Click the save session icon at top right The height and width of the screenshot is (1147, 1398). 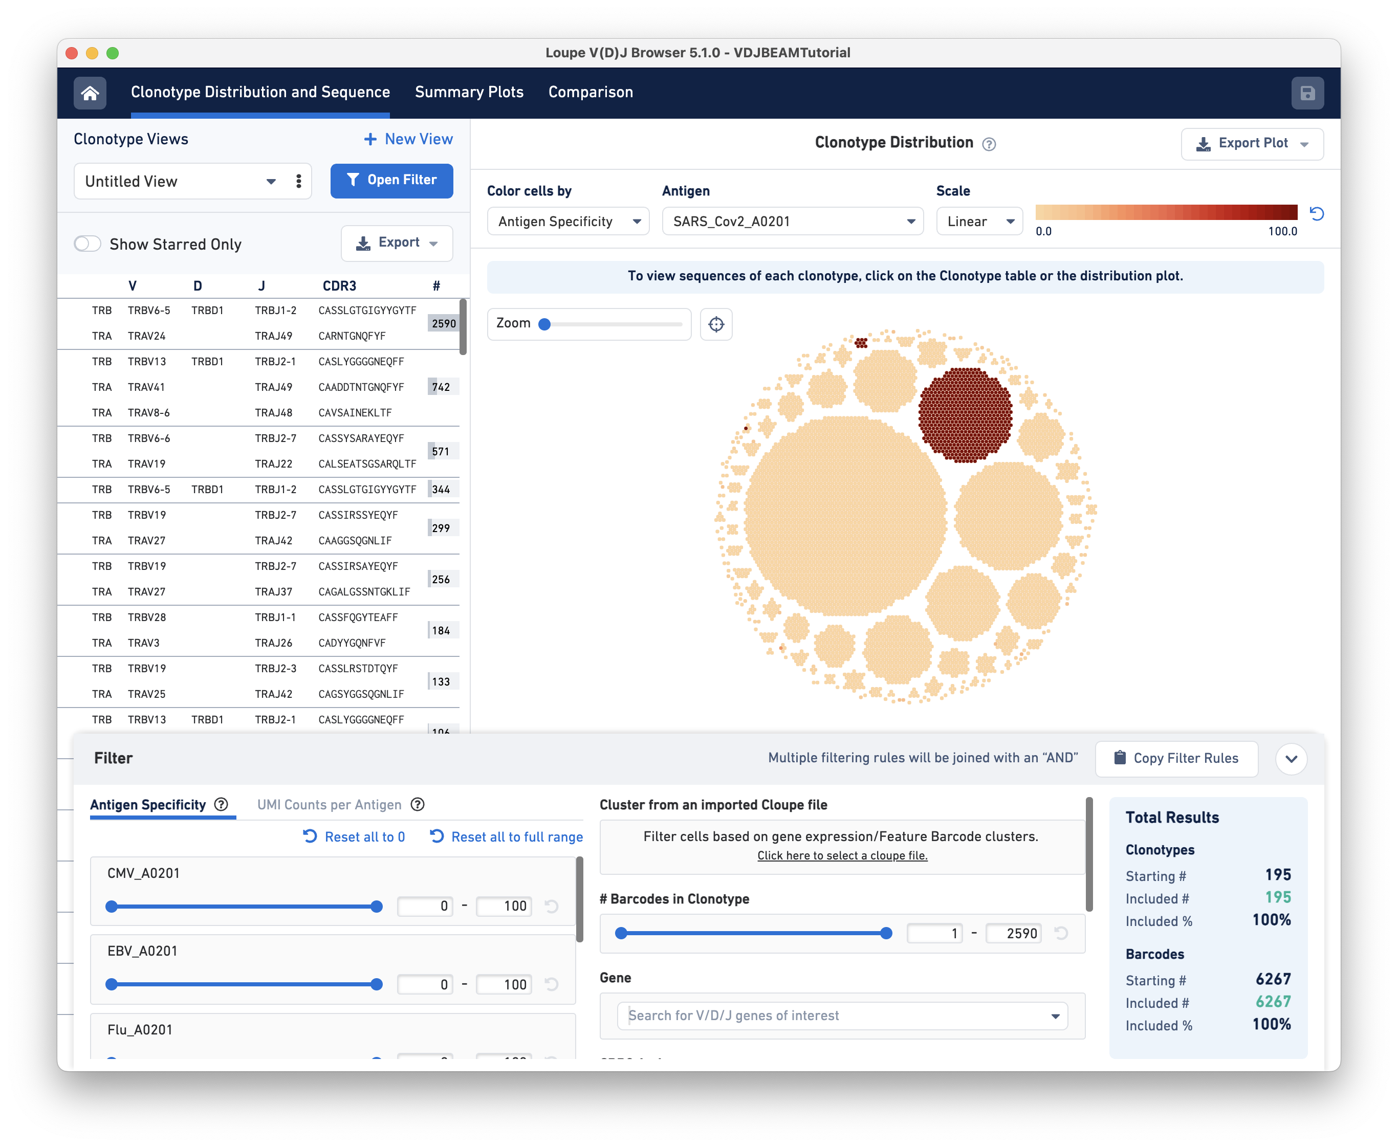coord(1307,93)
